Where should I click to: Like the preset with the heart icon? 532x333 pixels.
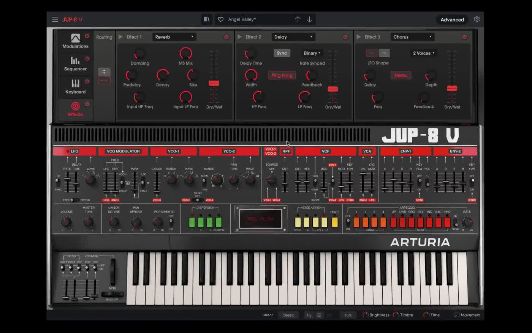(x=221, y=19)
